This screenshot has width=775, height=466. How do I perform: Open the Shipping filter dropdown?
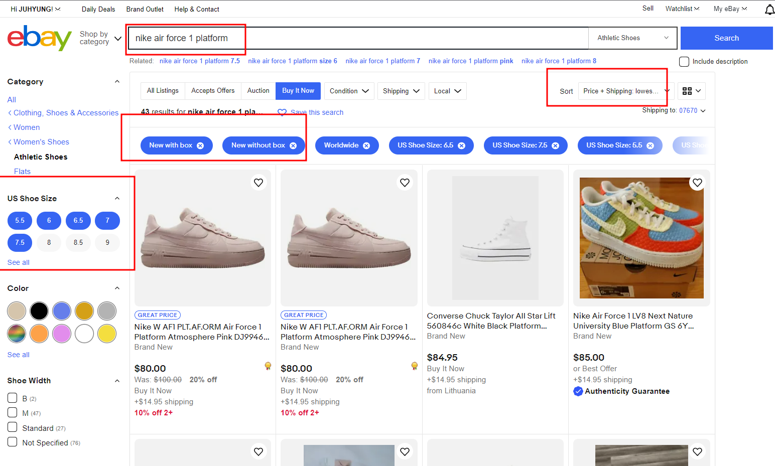coord(401,91)
